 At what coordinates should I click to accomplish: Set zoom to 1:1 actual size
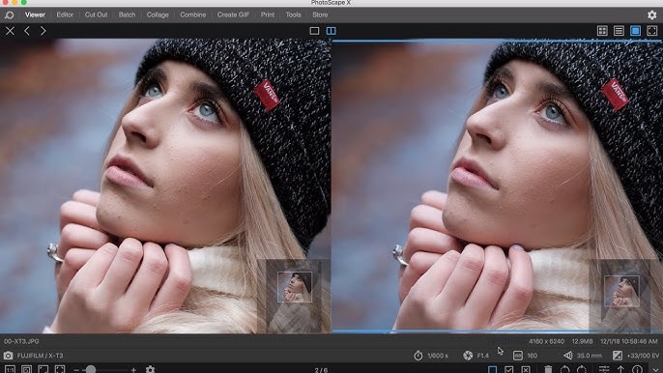[x=10, y=369]
